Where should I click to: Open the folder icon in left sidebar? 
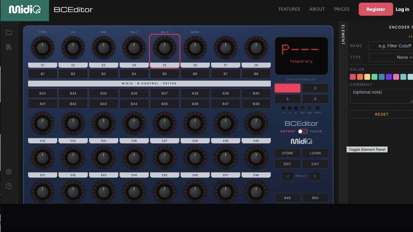click(9, 32)
